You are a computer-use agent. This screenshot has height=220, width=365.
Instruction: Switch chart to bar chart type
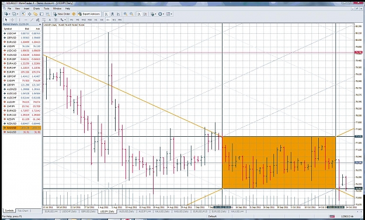[106, 14]
